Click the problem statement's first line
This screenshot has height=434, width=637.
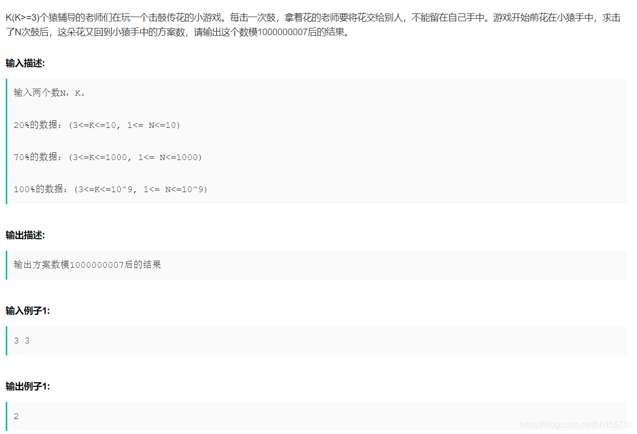(313, 18)
